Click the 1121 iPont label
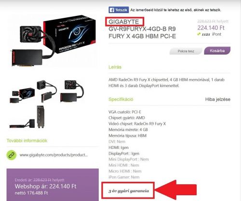The width and height of the screenshot is (241, 201). [212, 34]
